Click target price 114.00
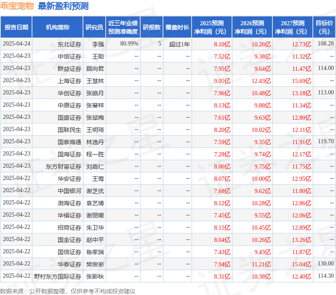Image resolution: width=336 pixels, height=295 pixels. click(326, 68)
